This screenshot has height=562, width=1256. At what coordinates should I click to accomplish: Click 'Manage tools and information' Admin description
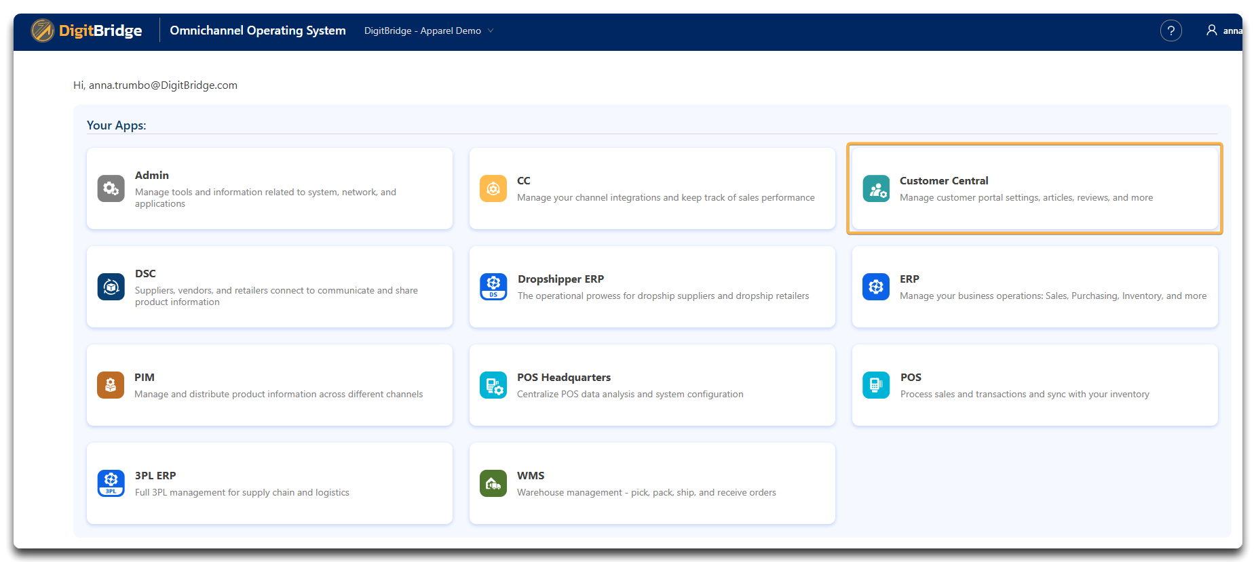pos(265,198)
